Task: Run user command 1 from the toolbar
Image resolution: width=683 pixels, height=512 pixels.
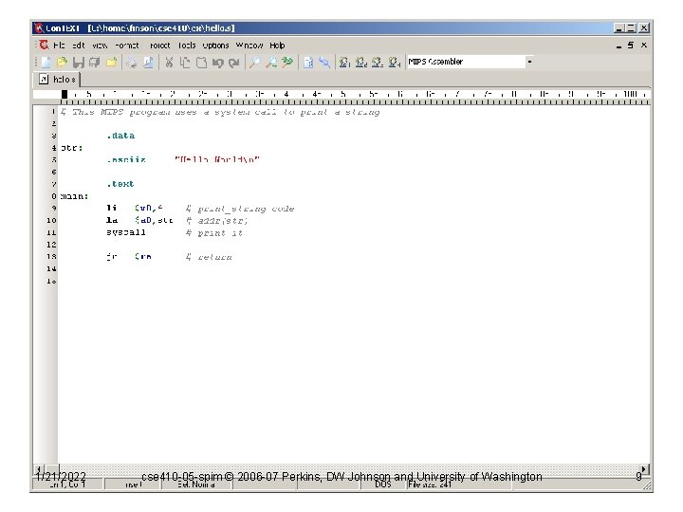Action: [x=344, y=63]
